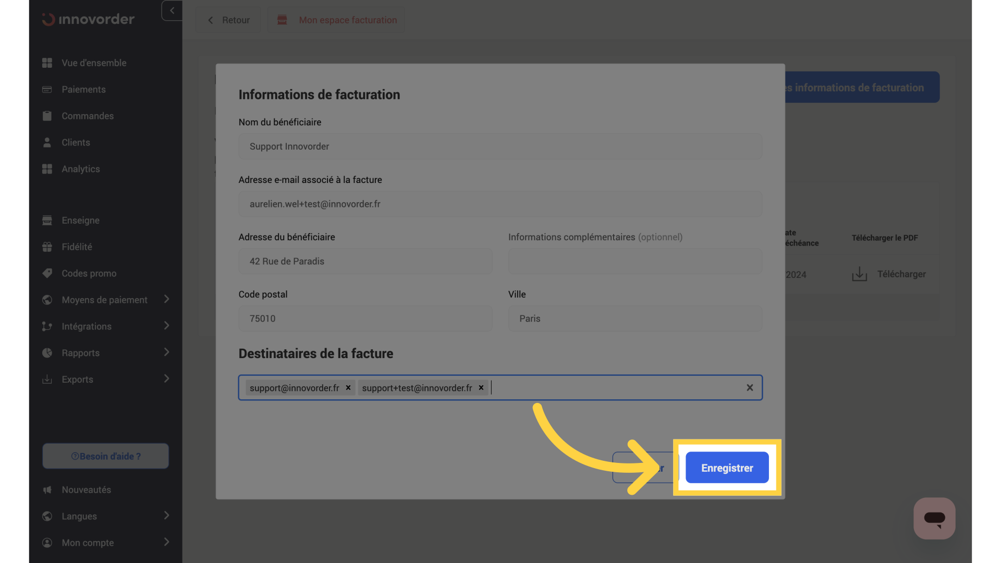Open the Analytics menu item

[81, 169]
